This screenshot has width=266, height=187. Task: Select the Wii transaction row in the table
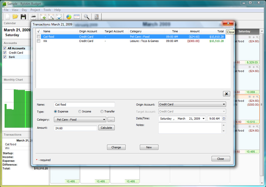[x=131, y=41]
